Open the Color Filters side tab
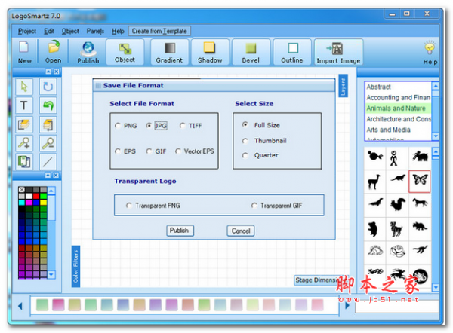The image size is (453, 333). click(x=75, y=267)
